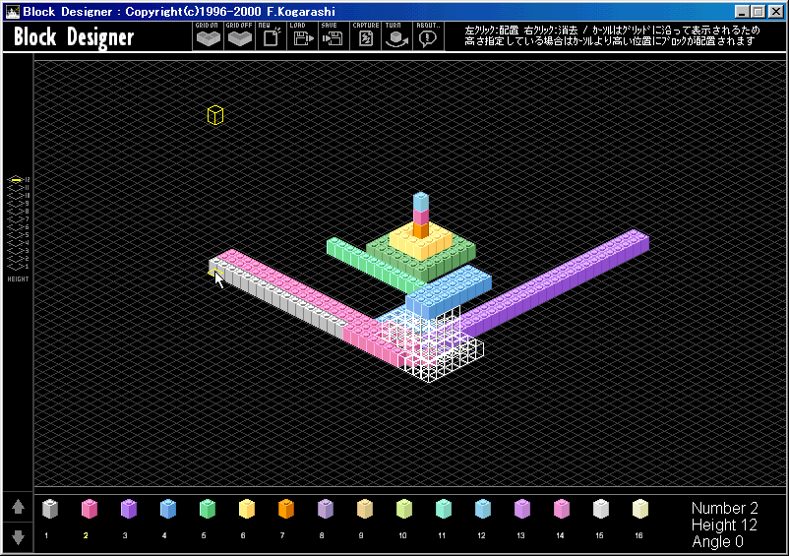This screenshot has height=556, width=789.
Task: Set height level 5 on height scale
Action: click(x=18, y=234)
